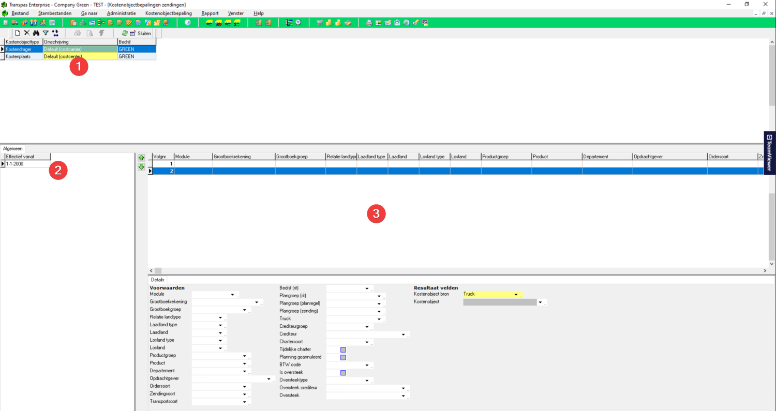The height and width of the screenshot is (411, 776).
Task: Click the grid horizontal scrollbar left arrow
Action: pos(151,271)
